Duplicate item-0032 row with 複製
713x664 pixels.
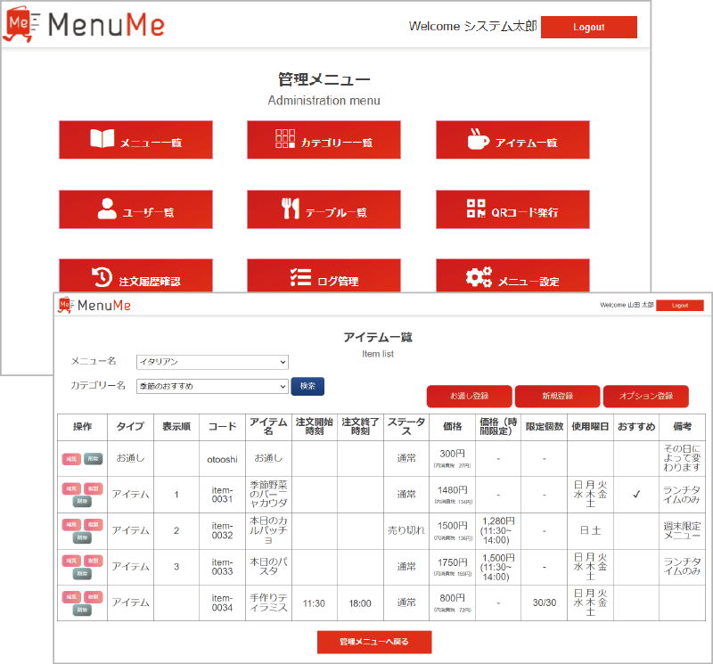coord(94,524)
